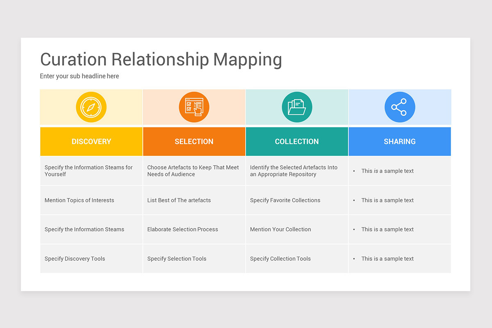Click the COLLECTION header cell

tap(297, 141)
